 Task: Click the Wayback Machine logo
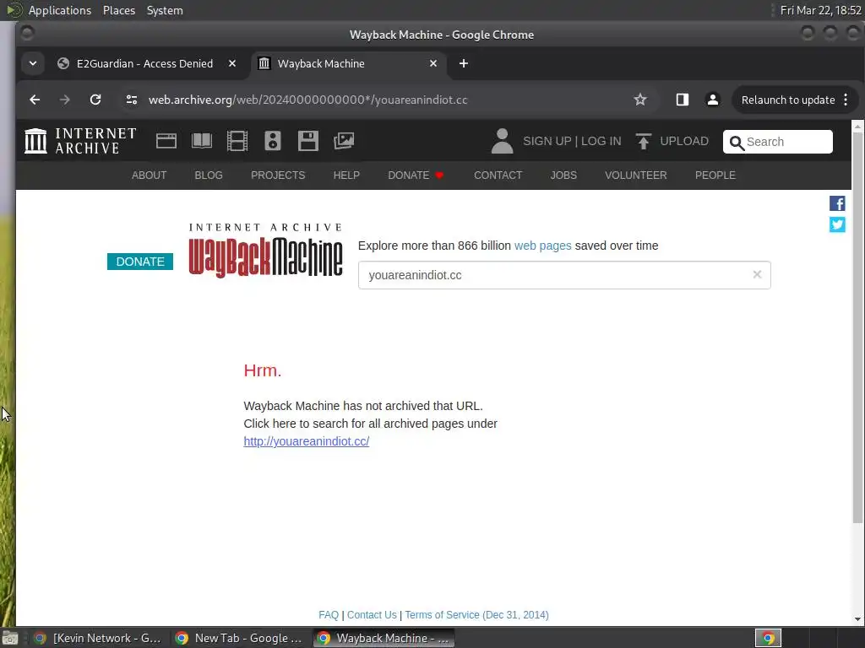265,251
